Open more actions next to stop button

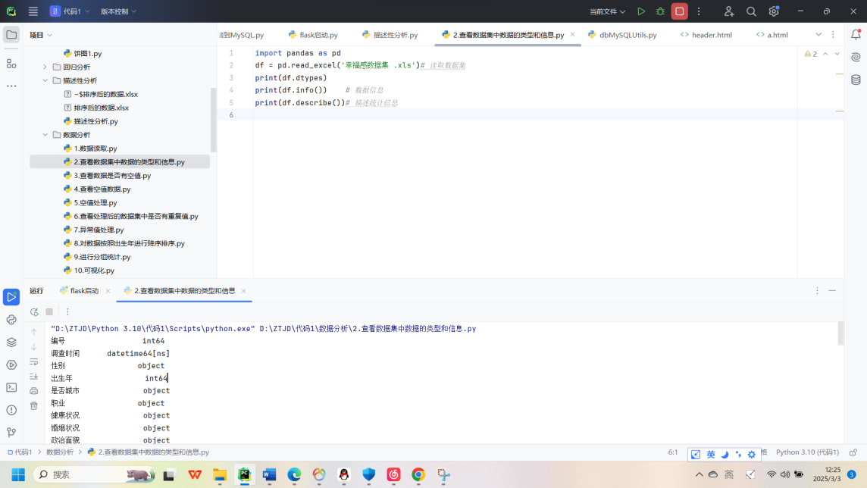point(699,11)
